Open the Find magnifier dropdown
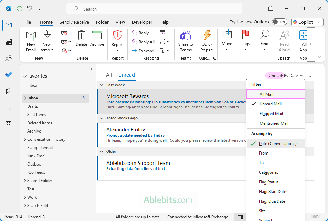This screenshot has width=328, height=221. (x=264, y=40)
